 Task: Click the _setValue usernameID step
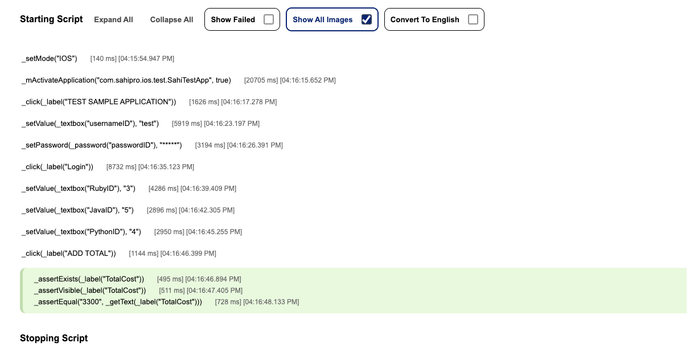click(90, 124)
